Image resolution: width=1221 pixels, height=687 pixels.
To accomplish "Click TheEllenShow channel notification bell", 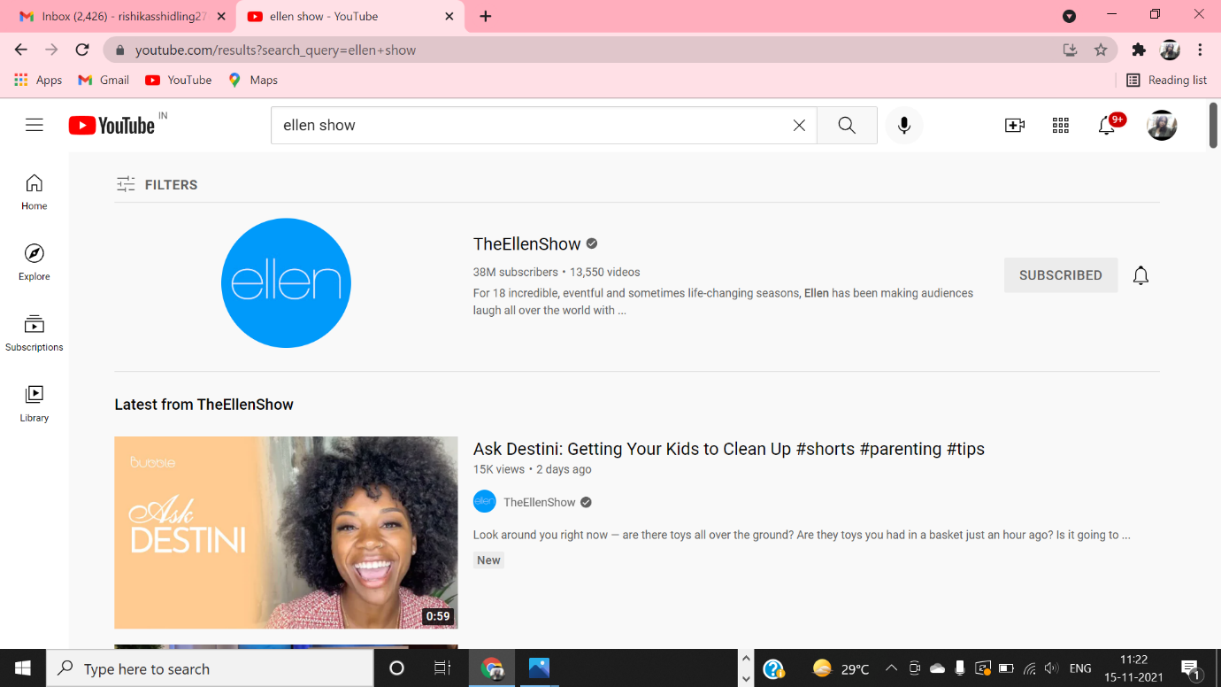I will [1141, 275].
